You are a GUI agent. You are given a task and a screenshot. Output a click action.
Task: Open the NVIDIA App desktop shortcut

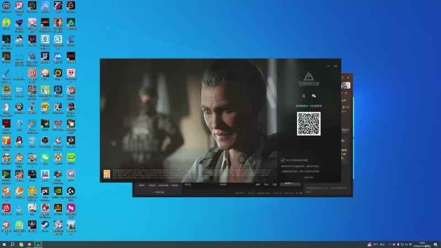pos(58,192)
